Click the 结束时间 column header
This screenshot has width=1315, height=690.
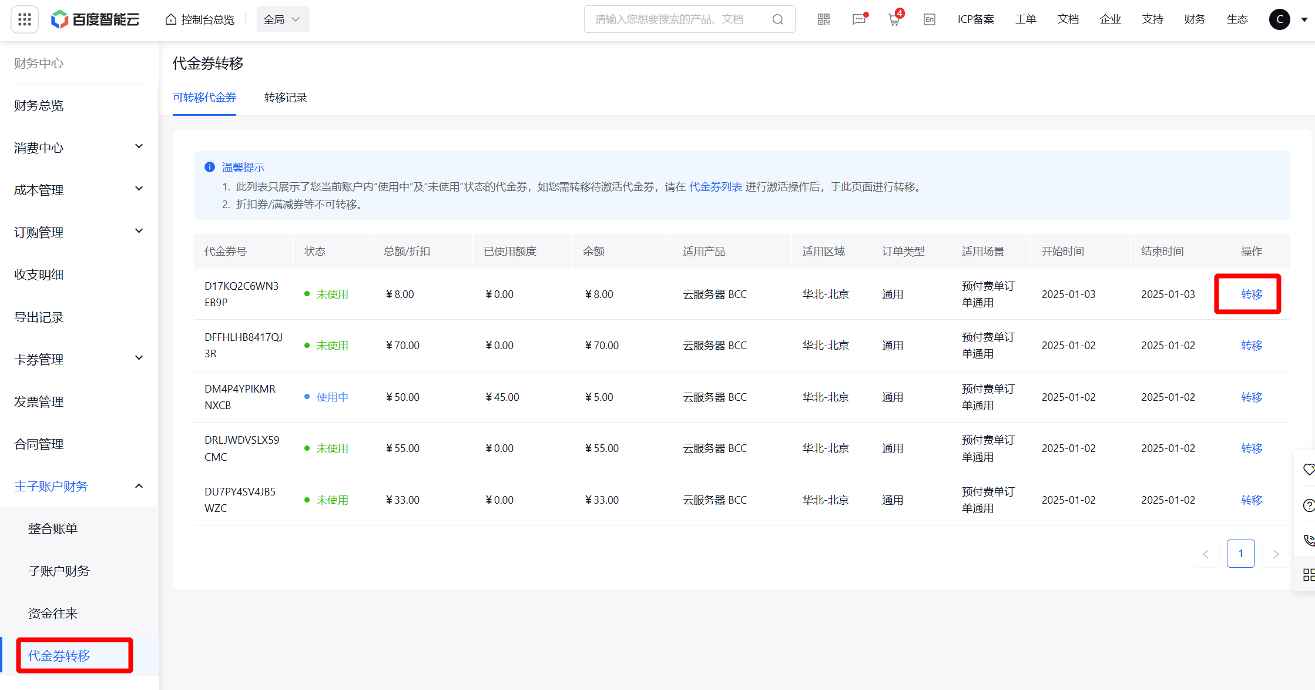pyautogui.click(x=1162, y=252)
